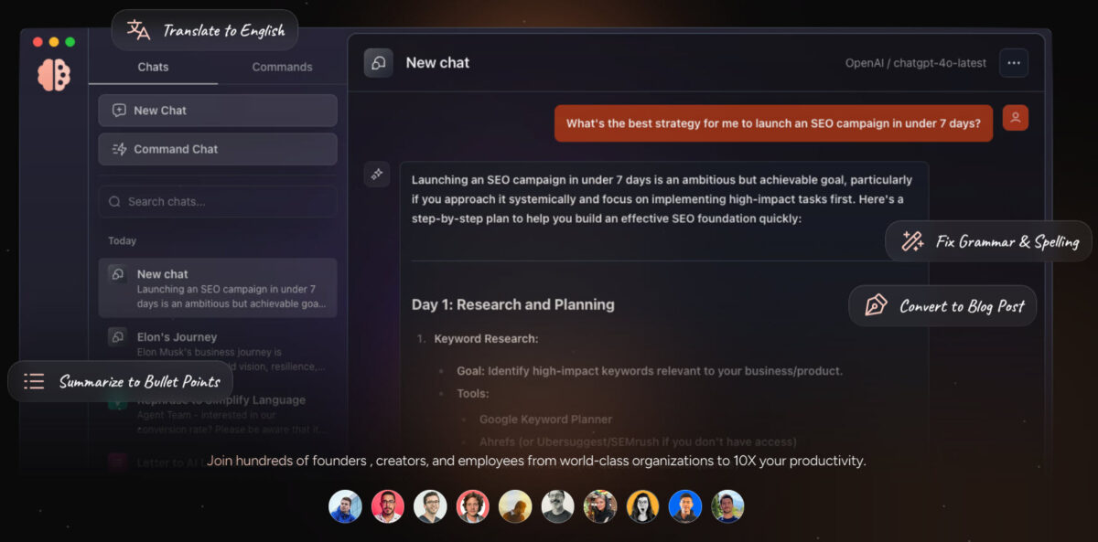Switch to the Commands tab
Image resolution: width=1098 pixels, height=542 pixels.
(x=282, y=66)
